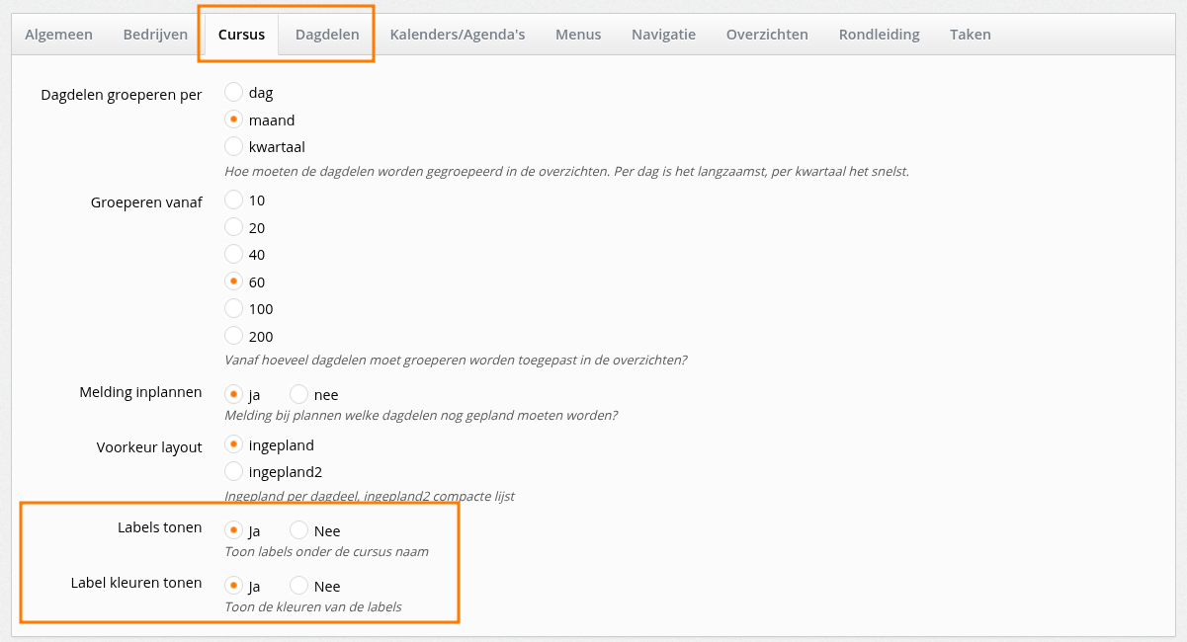Switch to the Bedrijven tab
The image size is (1187, 642).
point(155,35)
